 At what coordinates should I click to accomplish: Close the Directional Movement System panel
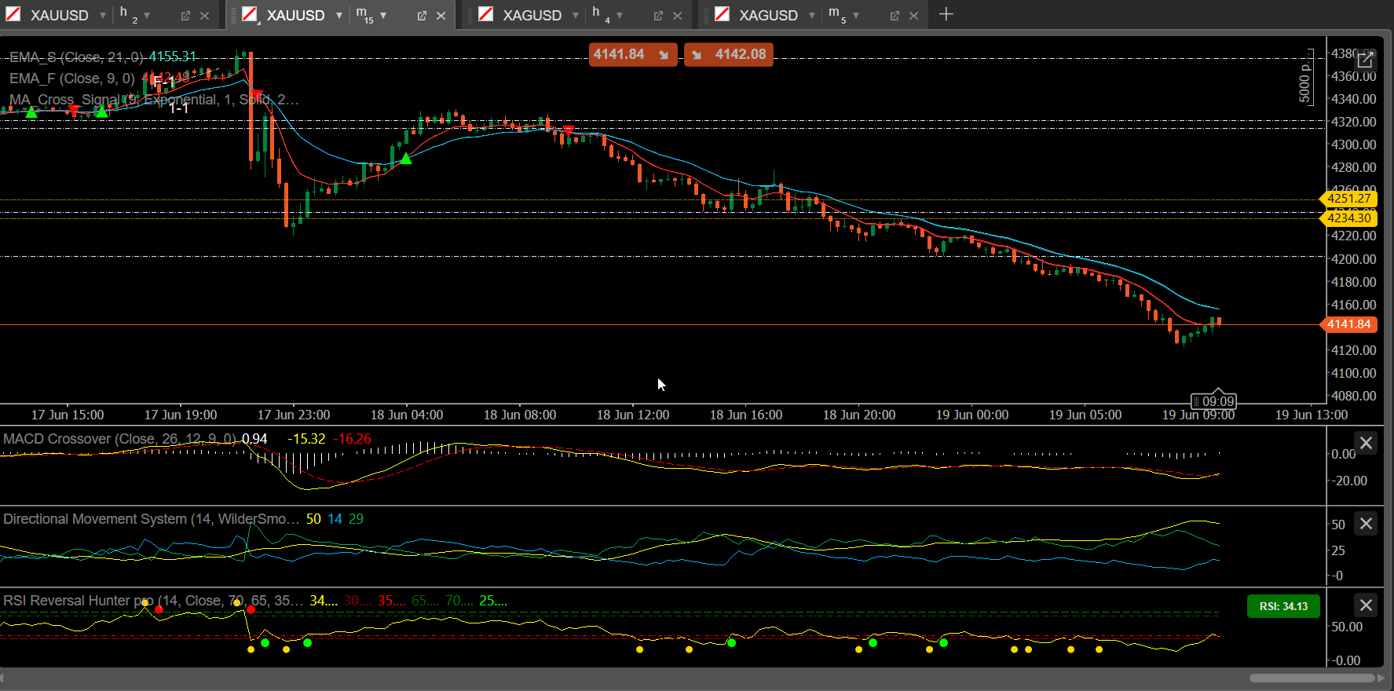(1367, 523)
